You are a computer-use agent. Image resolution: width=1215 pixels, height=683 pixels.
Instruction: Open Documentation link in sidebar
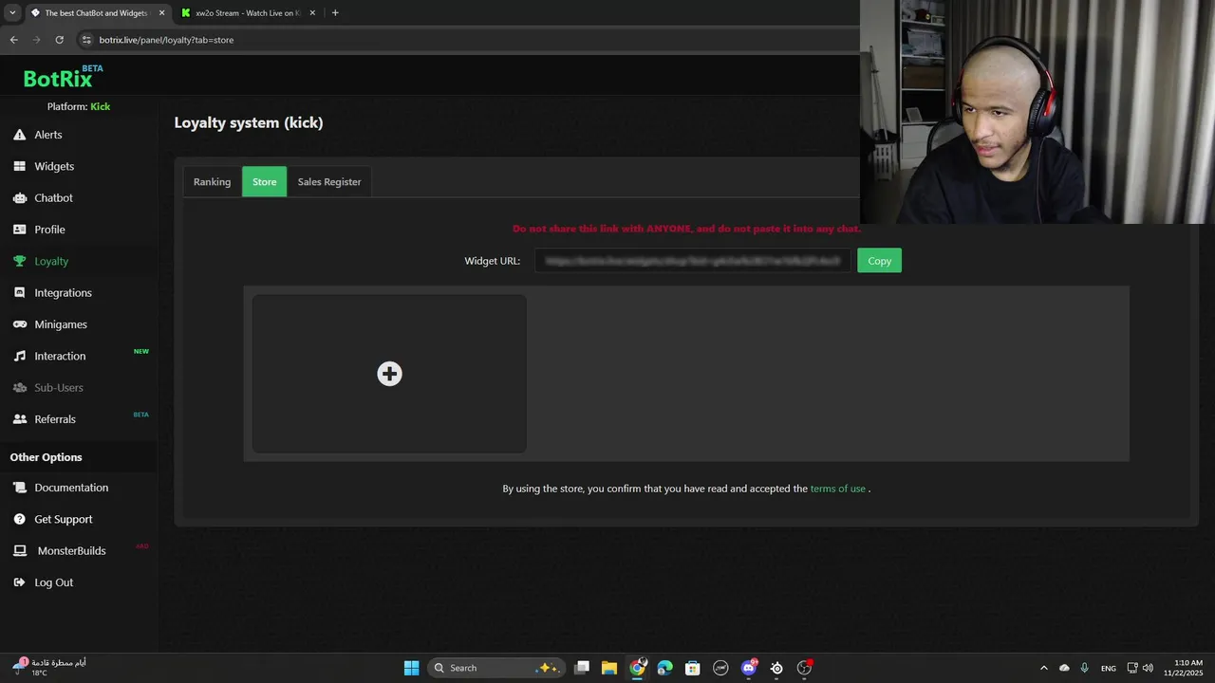pyautogui.click(x=71, y=488)
